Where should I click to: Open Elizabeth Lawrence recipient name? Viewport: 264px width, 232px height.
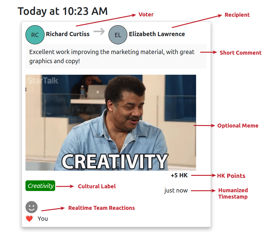157,34
